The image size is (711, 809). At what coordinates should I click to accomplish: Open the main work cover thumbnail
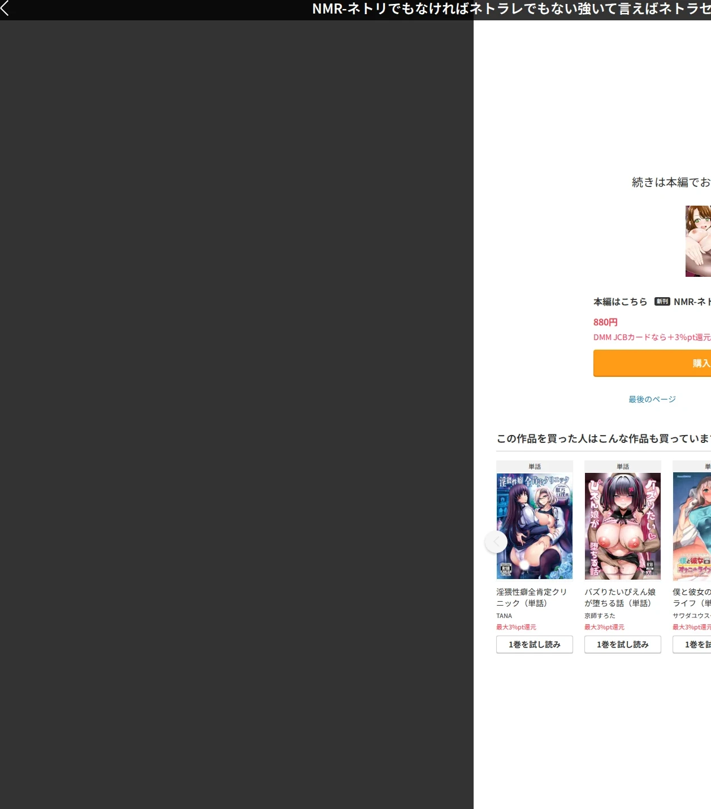click(x=698, y=241)
